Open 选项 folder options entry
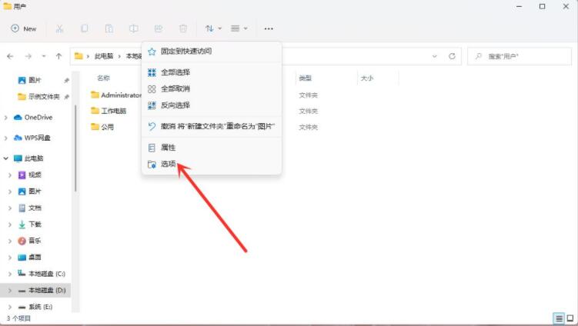 pos(212,164)
